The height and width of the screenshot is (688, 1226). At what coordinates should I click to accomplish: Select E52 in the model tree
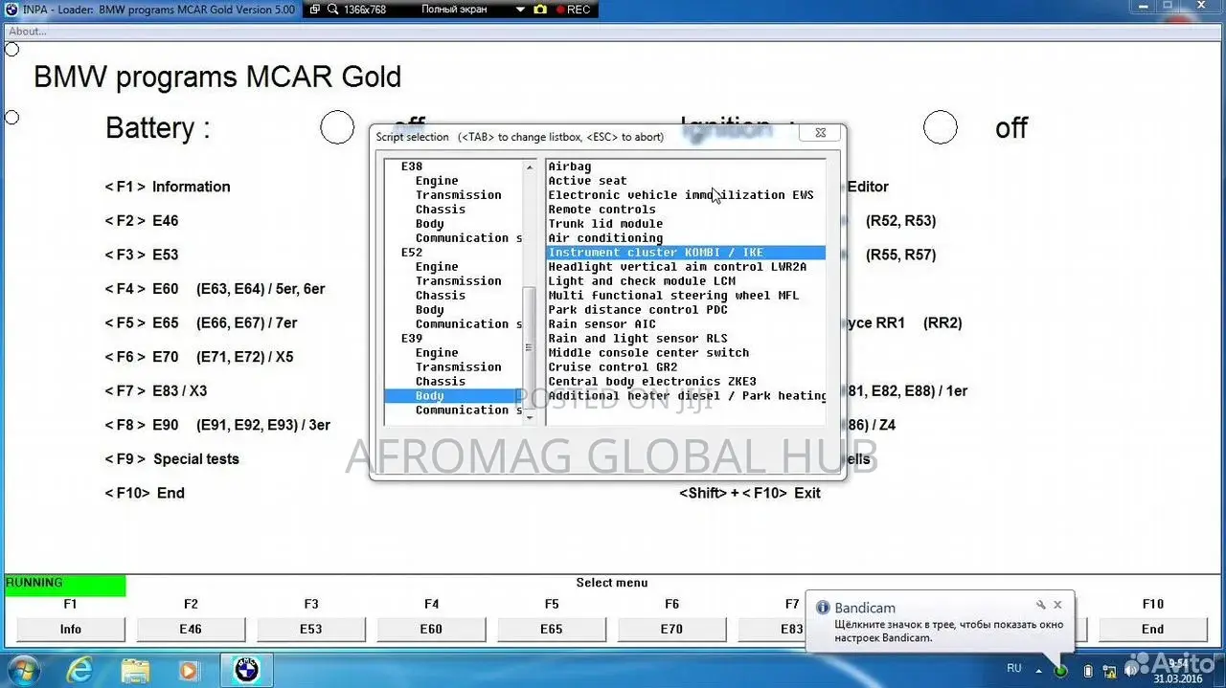click(x=411, y=253)
